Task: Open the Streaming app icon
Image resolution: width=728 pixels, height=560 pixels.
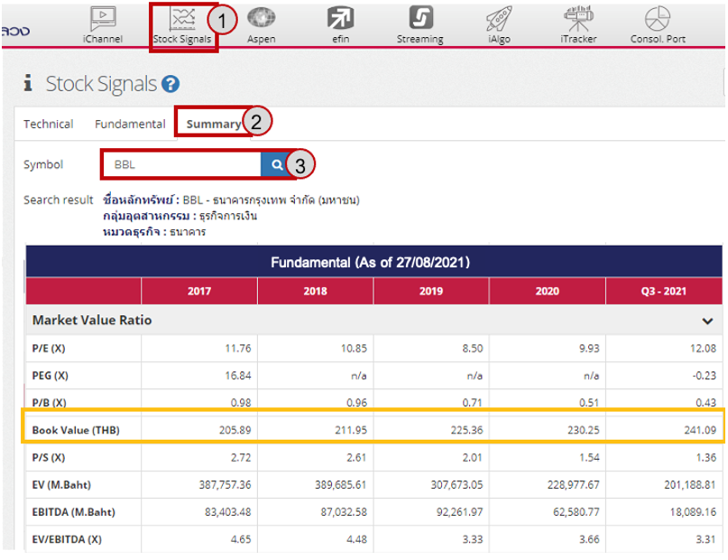Action: 420,18
